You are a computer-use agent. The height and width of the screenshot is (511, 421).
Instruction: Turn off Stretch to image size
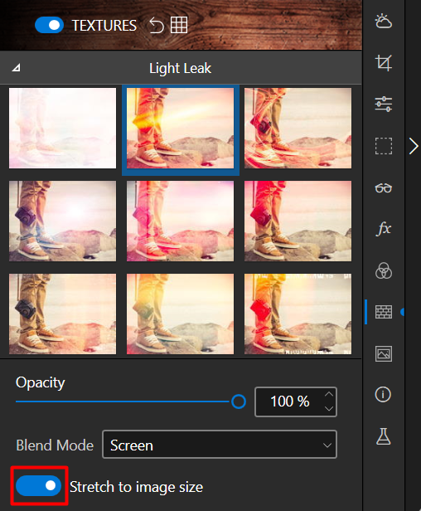click(x=38, y=485)
